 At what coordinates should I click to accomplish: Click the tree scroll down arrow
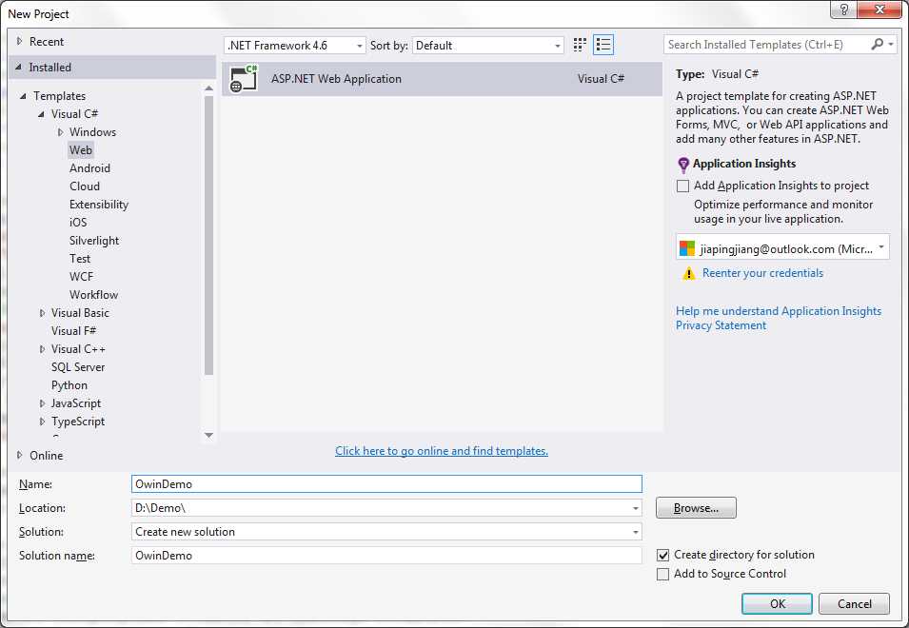208,435
